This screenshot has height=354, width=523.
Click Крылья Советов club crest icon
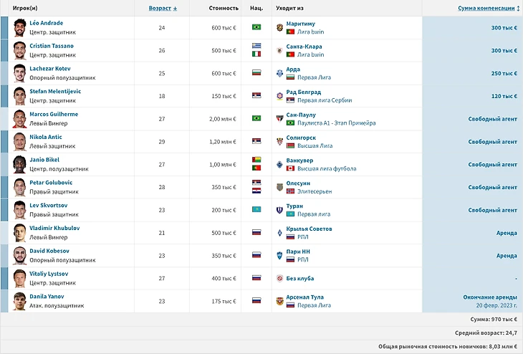pos(280,233)
